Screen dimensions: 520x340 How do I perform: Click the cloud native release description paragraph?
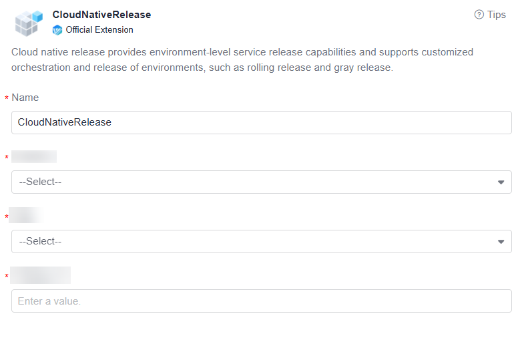coord(242,60)
